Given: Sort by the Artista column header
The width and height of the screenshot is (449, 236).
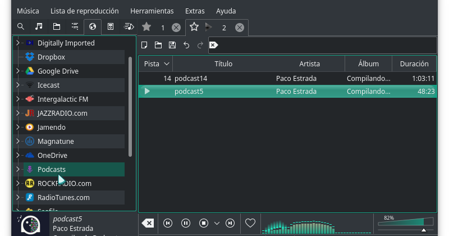Looking at the screenshot, I should click(310, 63).
